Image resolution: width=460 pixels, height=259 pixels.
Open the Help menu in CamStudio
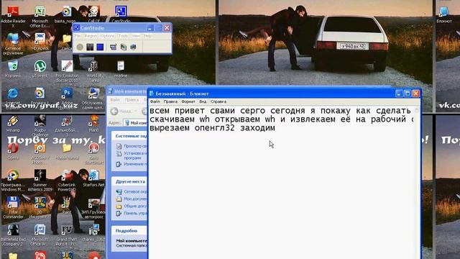click(147, 36)
